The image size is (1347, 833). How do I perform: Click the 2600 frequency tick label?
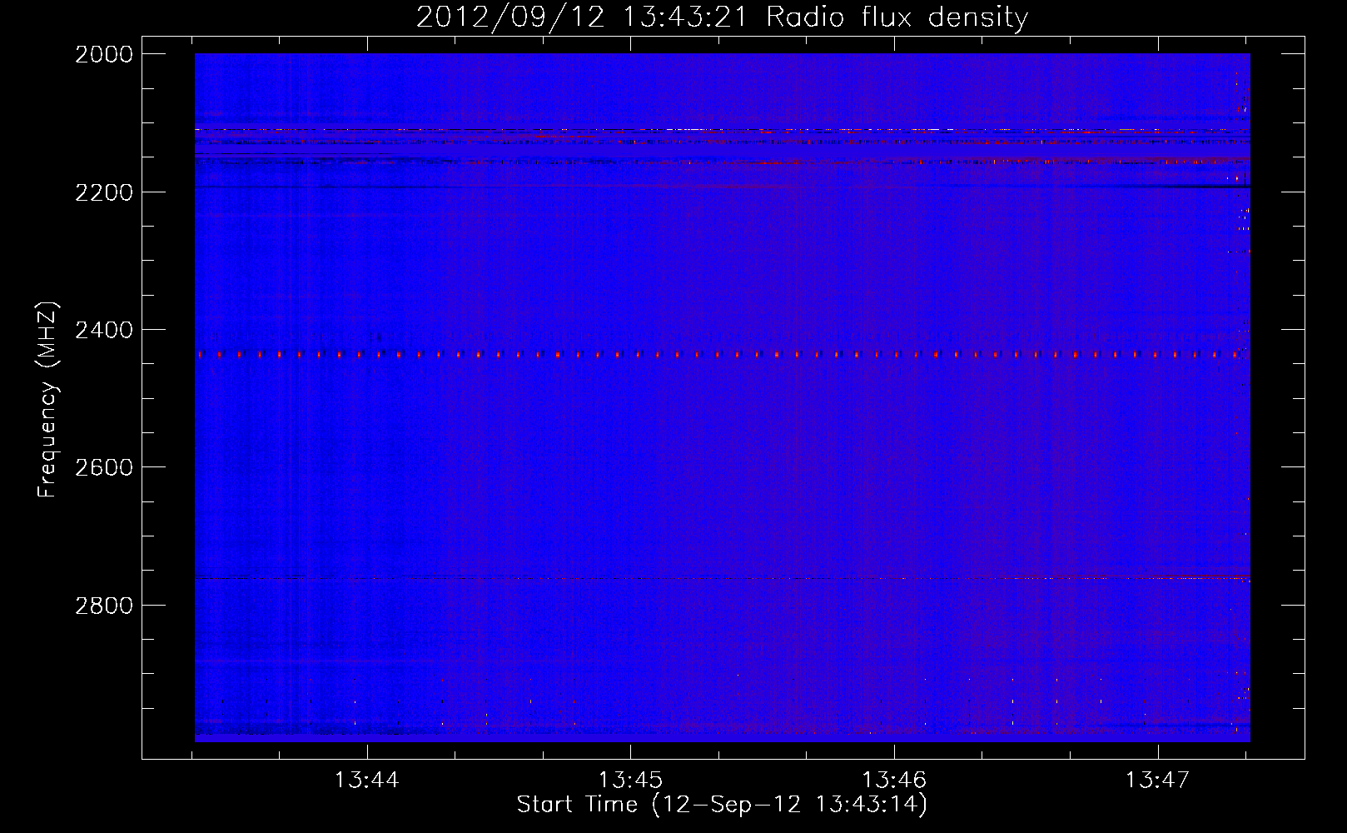tap(104, 467)
